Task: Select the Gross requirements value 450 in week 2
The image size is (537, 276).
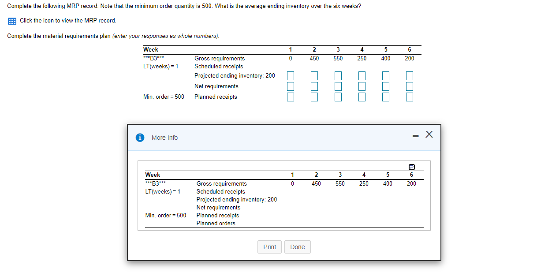Action: [314, 58]
